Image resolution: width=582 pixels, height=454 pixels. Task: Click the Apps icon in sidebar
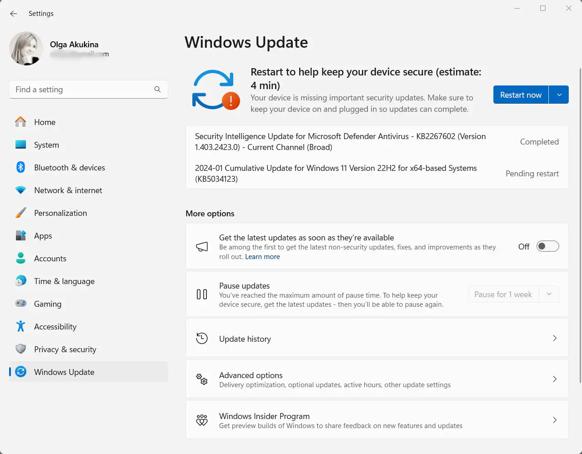20,235
